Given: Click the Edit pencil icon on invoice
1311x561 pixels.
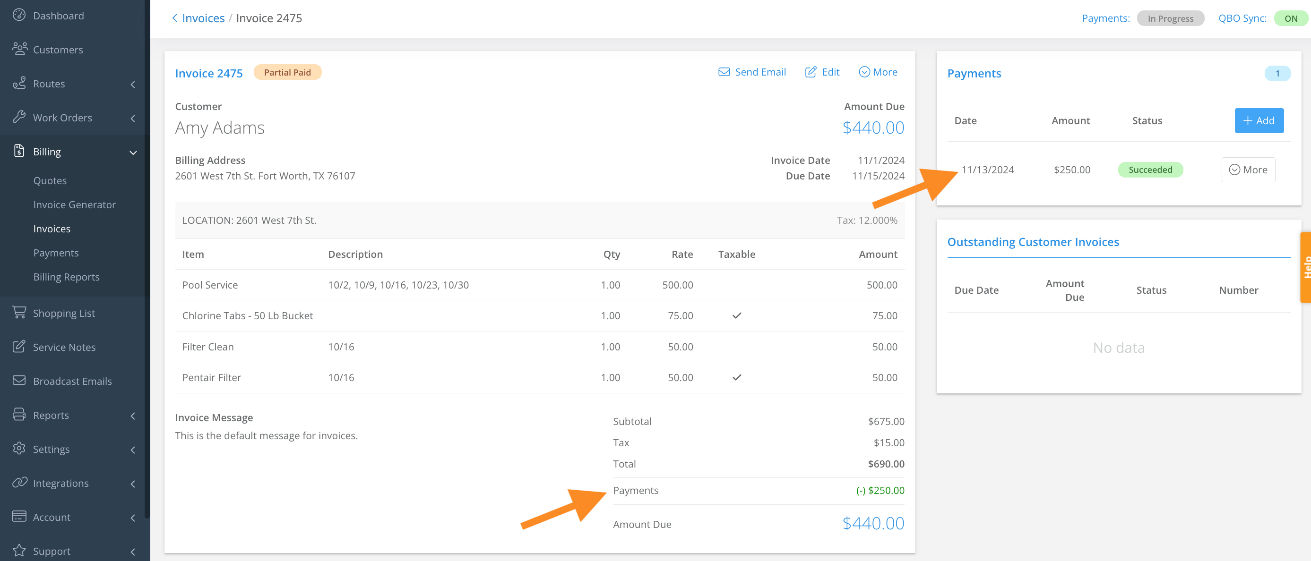Looking at the screenshot, I should pos(810,72).
